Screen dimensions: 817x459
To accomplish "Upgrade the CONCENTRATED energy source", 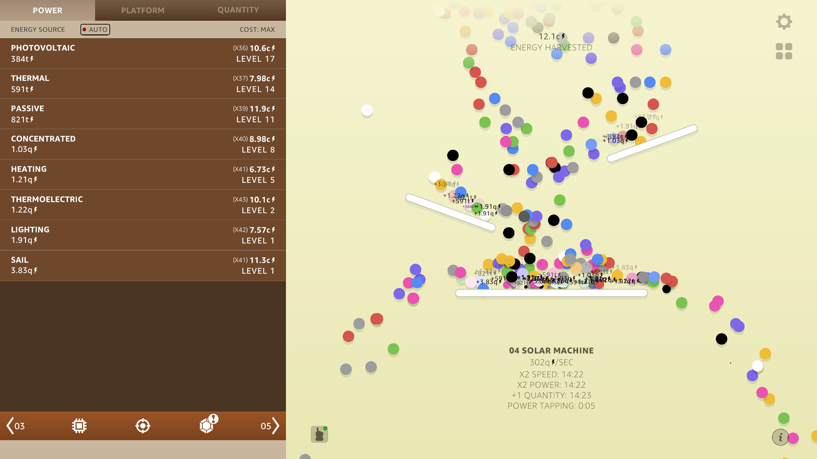I will click(x=143, y=144).
